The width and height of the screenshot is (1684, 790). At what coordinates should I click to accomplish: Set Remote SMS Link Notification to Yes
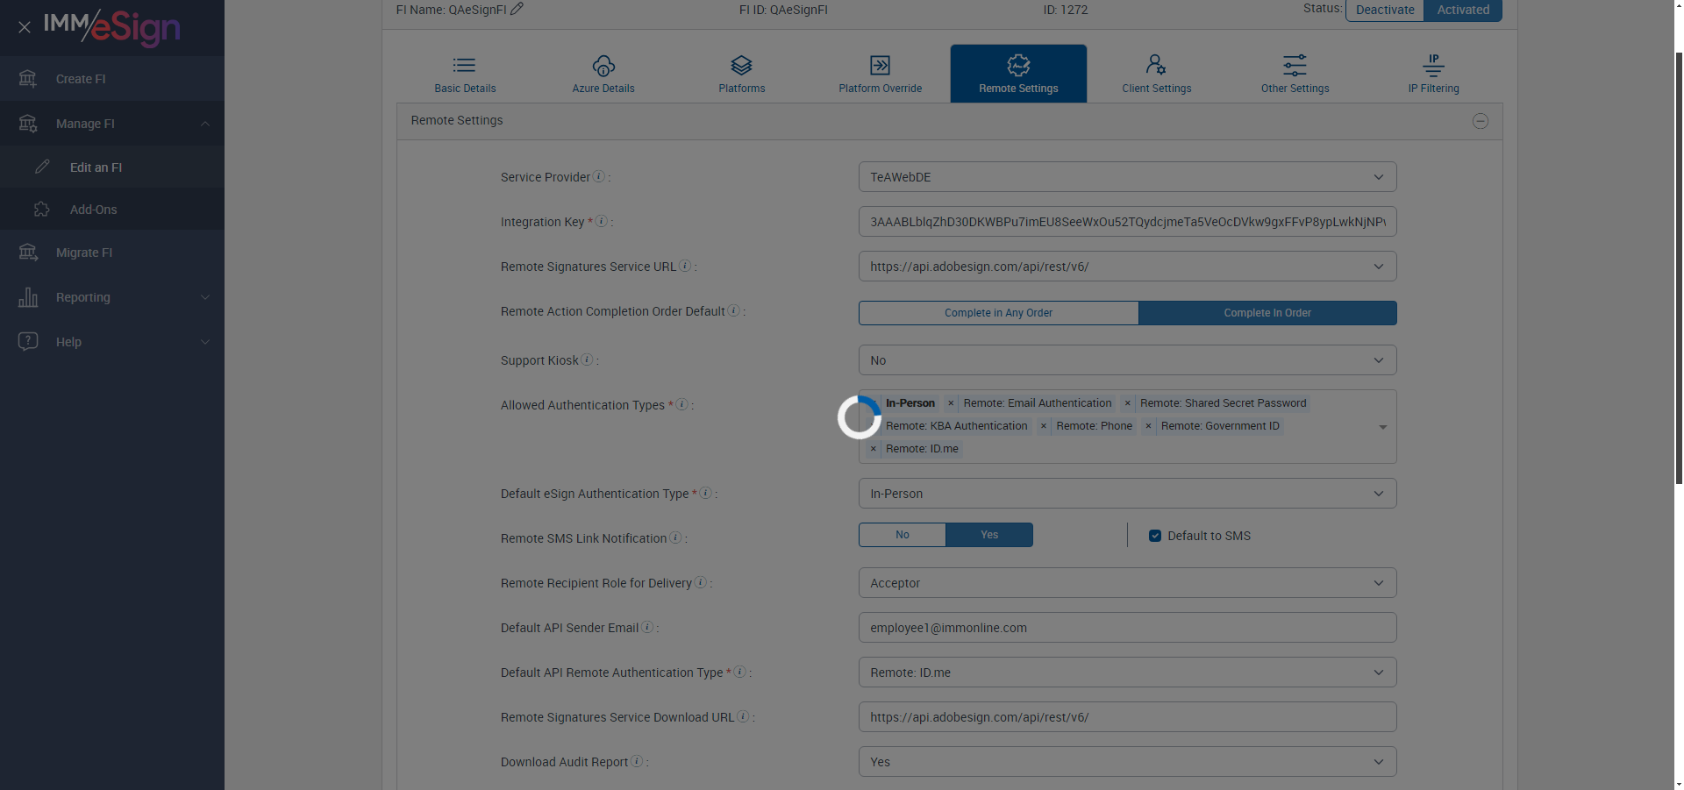[x=989, y=535]
